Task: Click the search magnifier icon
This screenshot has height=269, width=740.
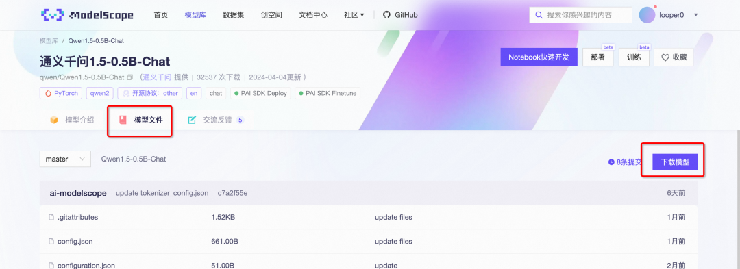Action: [539, 15]
